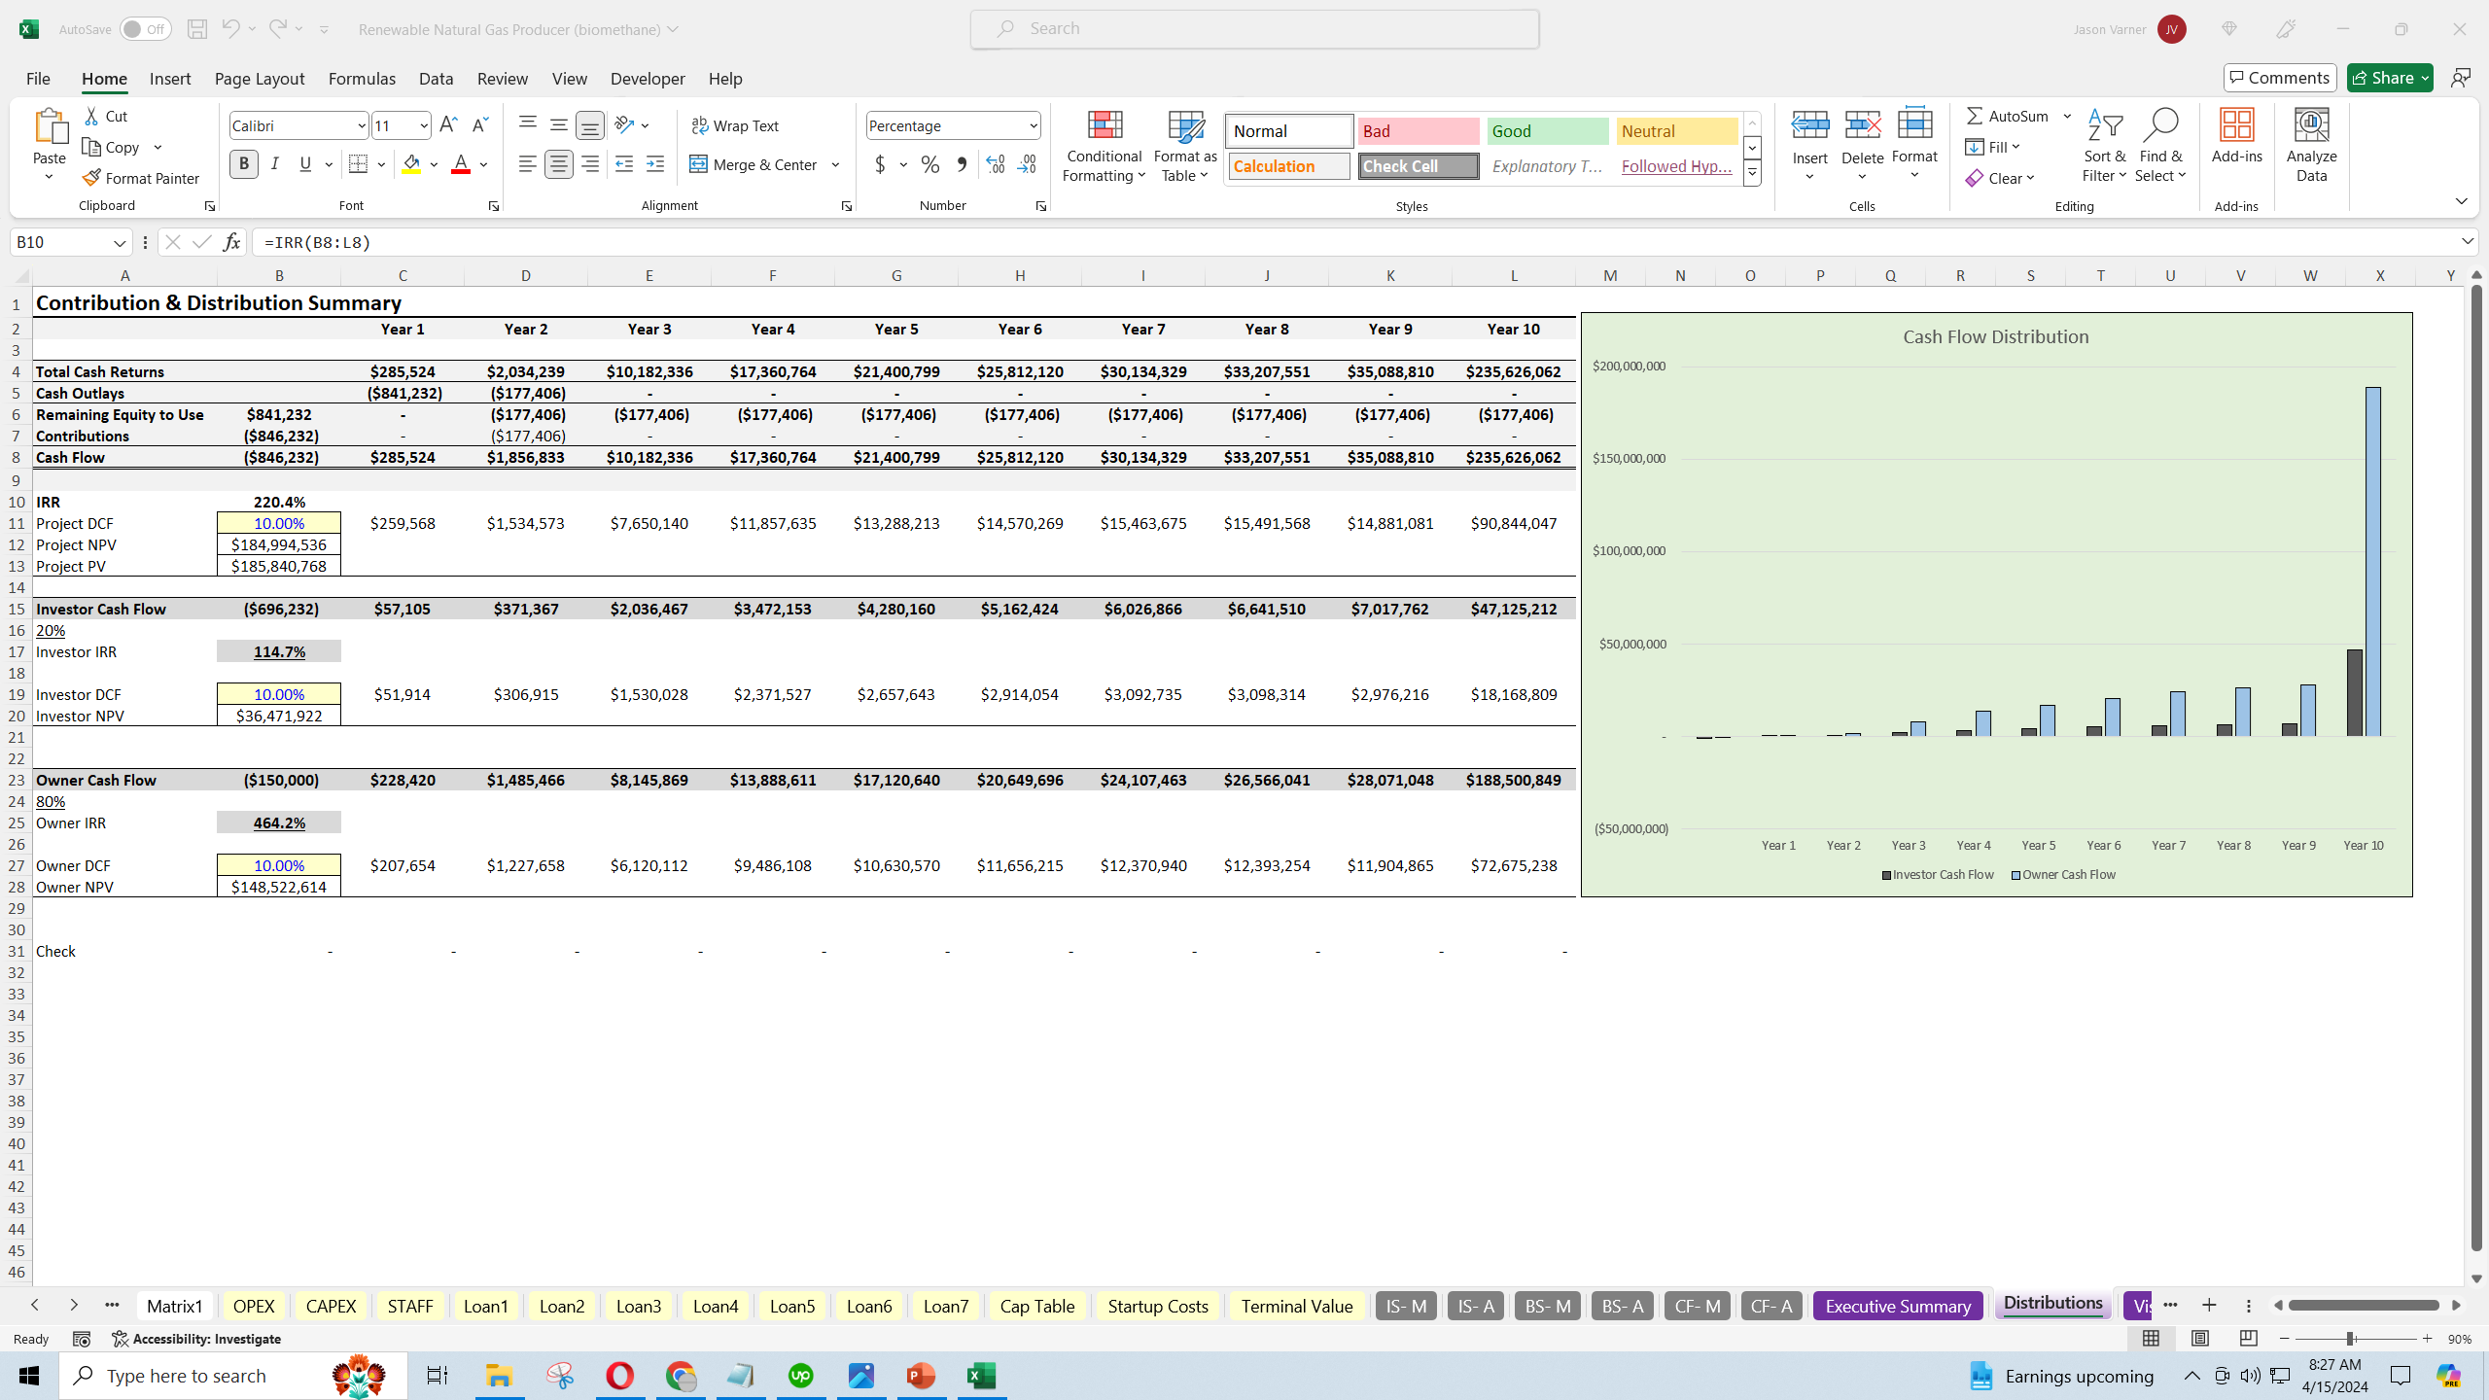2489x1400 pixels.
Task: Decrease indent in Alignment group
Action: pyautogui.click(x=624, y=164)
